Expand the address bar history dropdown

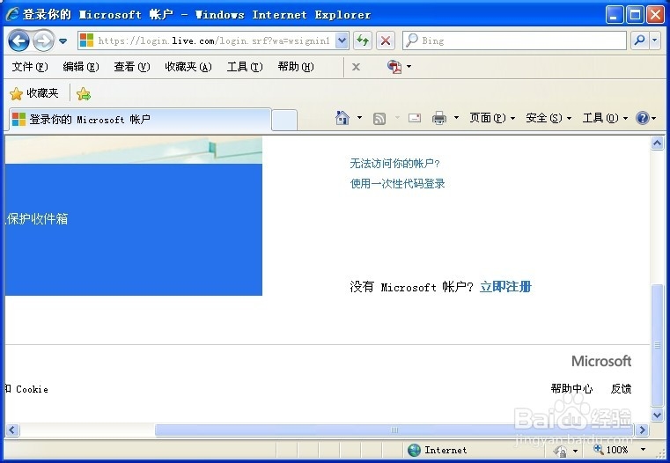(x=342, y=41)
